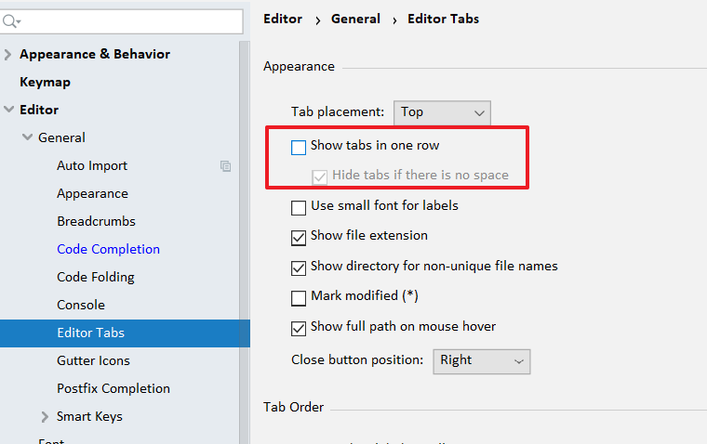
Task: Uncheck Show full path on mouse hover
Action: (x=299, y=328)
